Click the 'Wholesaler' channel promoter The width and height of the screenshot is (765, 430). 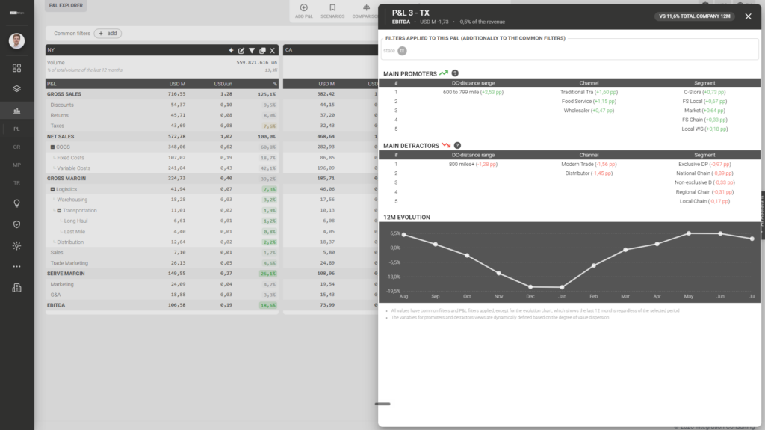589,111
